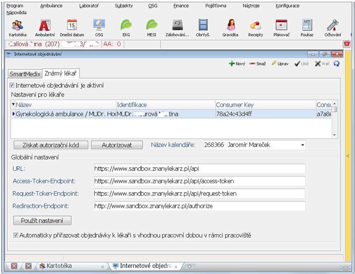Click the sort arrow beside Název header
Image resolution: width=355 pixels, height=274 pixels.
13,104
